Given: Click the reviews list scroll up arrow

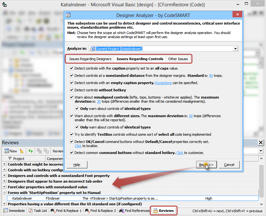Looking at the screenshot, I should tap(261, 158).
